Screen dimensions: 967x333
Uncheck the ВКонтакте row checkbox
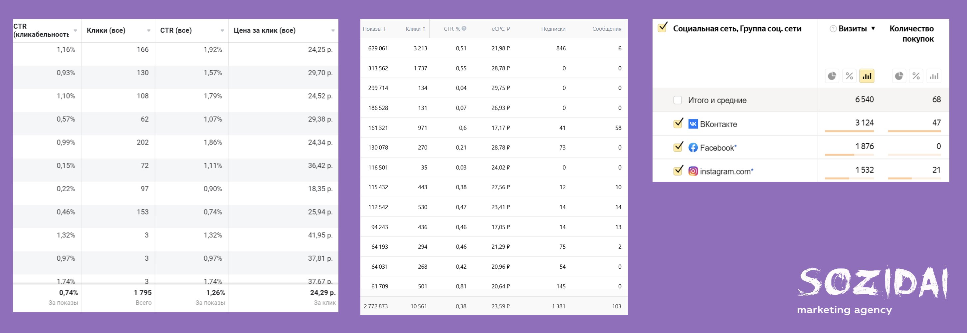point(678,123)
